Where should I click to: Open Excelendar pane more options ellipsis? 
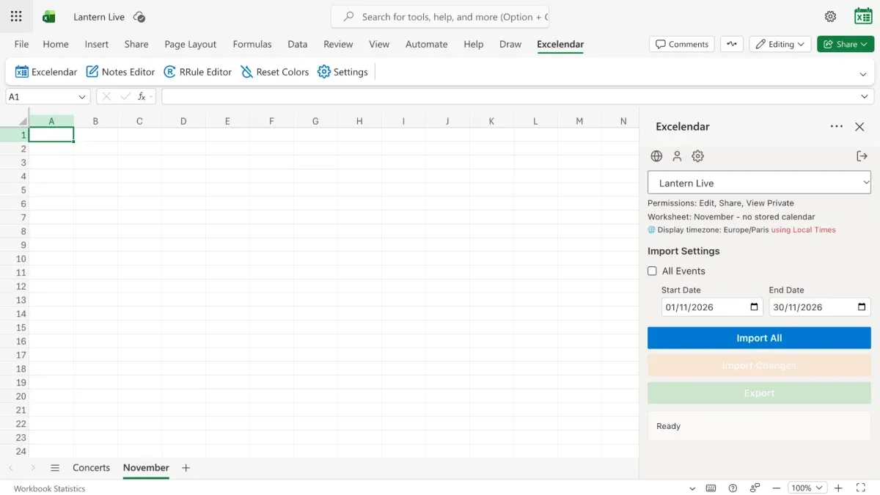[836, 126]
